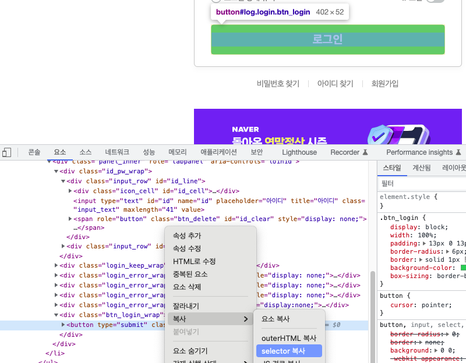This screenshot has height=363, width=466.
Task: Open the 네트워크 tab
Action: coord(117,152)
